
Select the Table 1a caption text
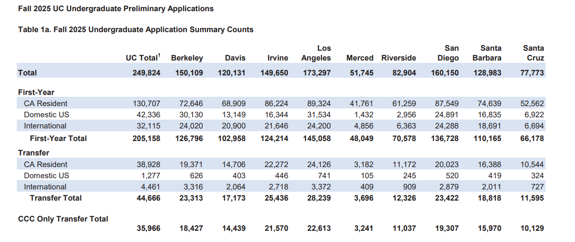pos(136,30)
